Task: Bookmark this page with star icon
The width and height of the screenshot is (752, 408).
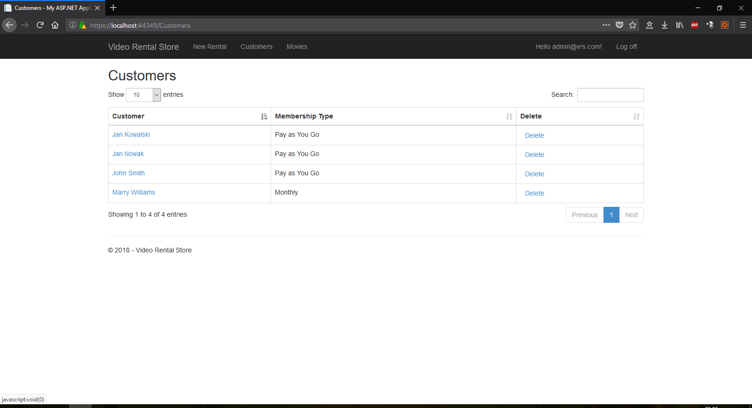Action: click(x=633, y=25)
